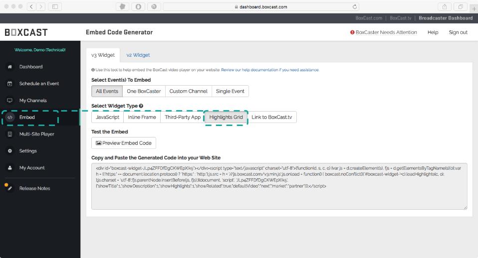
Task: Click the resize handle of the code box
Action: point(465,207)
